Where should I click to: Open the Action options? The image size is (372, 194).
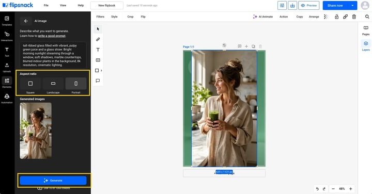[x=284, y=17]
